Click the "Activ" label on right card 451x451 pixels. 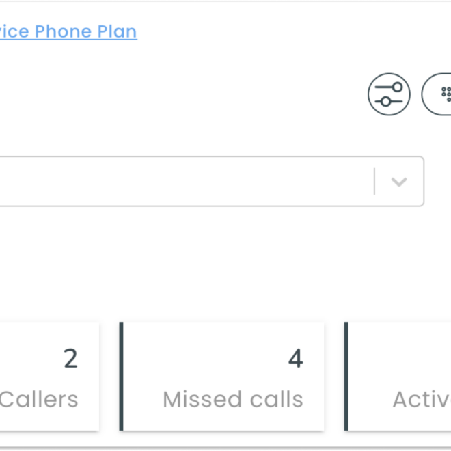coord(421,399)
